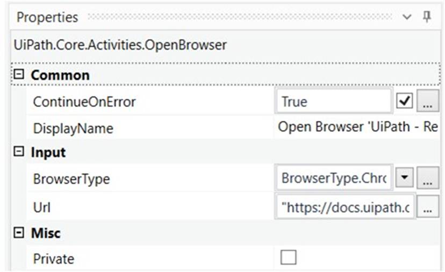Open expression editor for Url
Image resolution: width=445 pixels, height=272 pixels.
pyautogui.click(x=428, y=207)
